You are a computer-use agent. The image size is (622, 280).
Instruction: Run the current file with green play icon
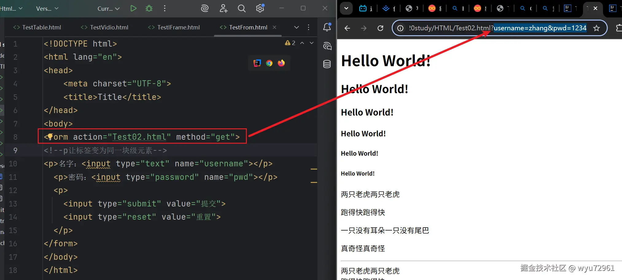[133, 9]
